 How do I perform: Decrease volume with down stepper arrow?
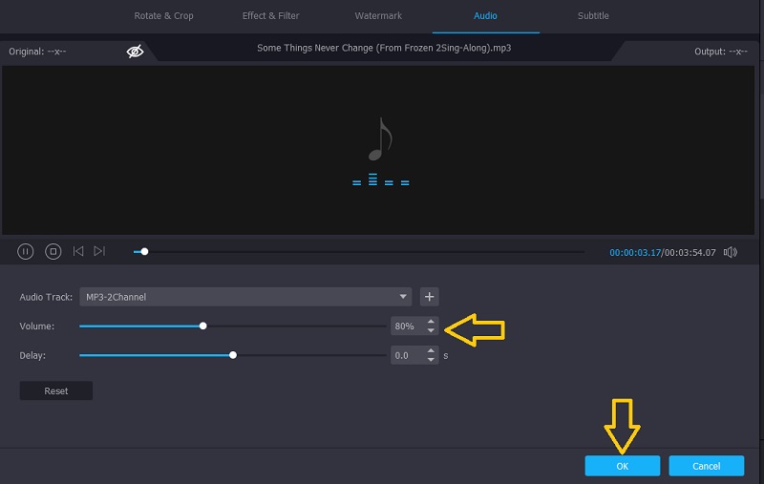[x=432, y=330]
